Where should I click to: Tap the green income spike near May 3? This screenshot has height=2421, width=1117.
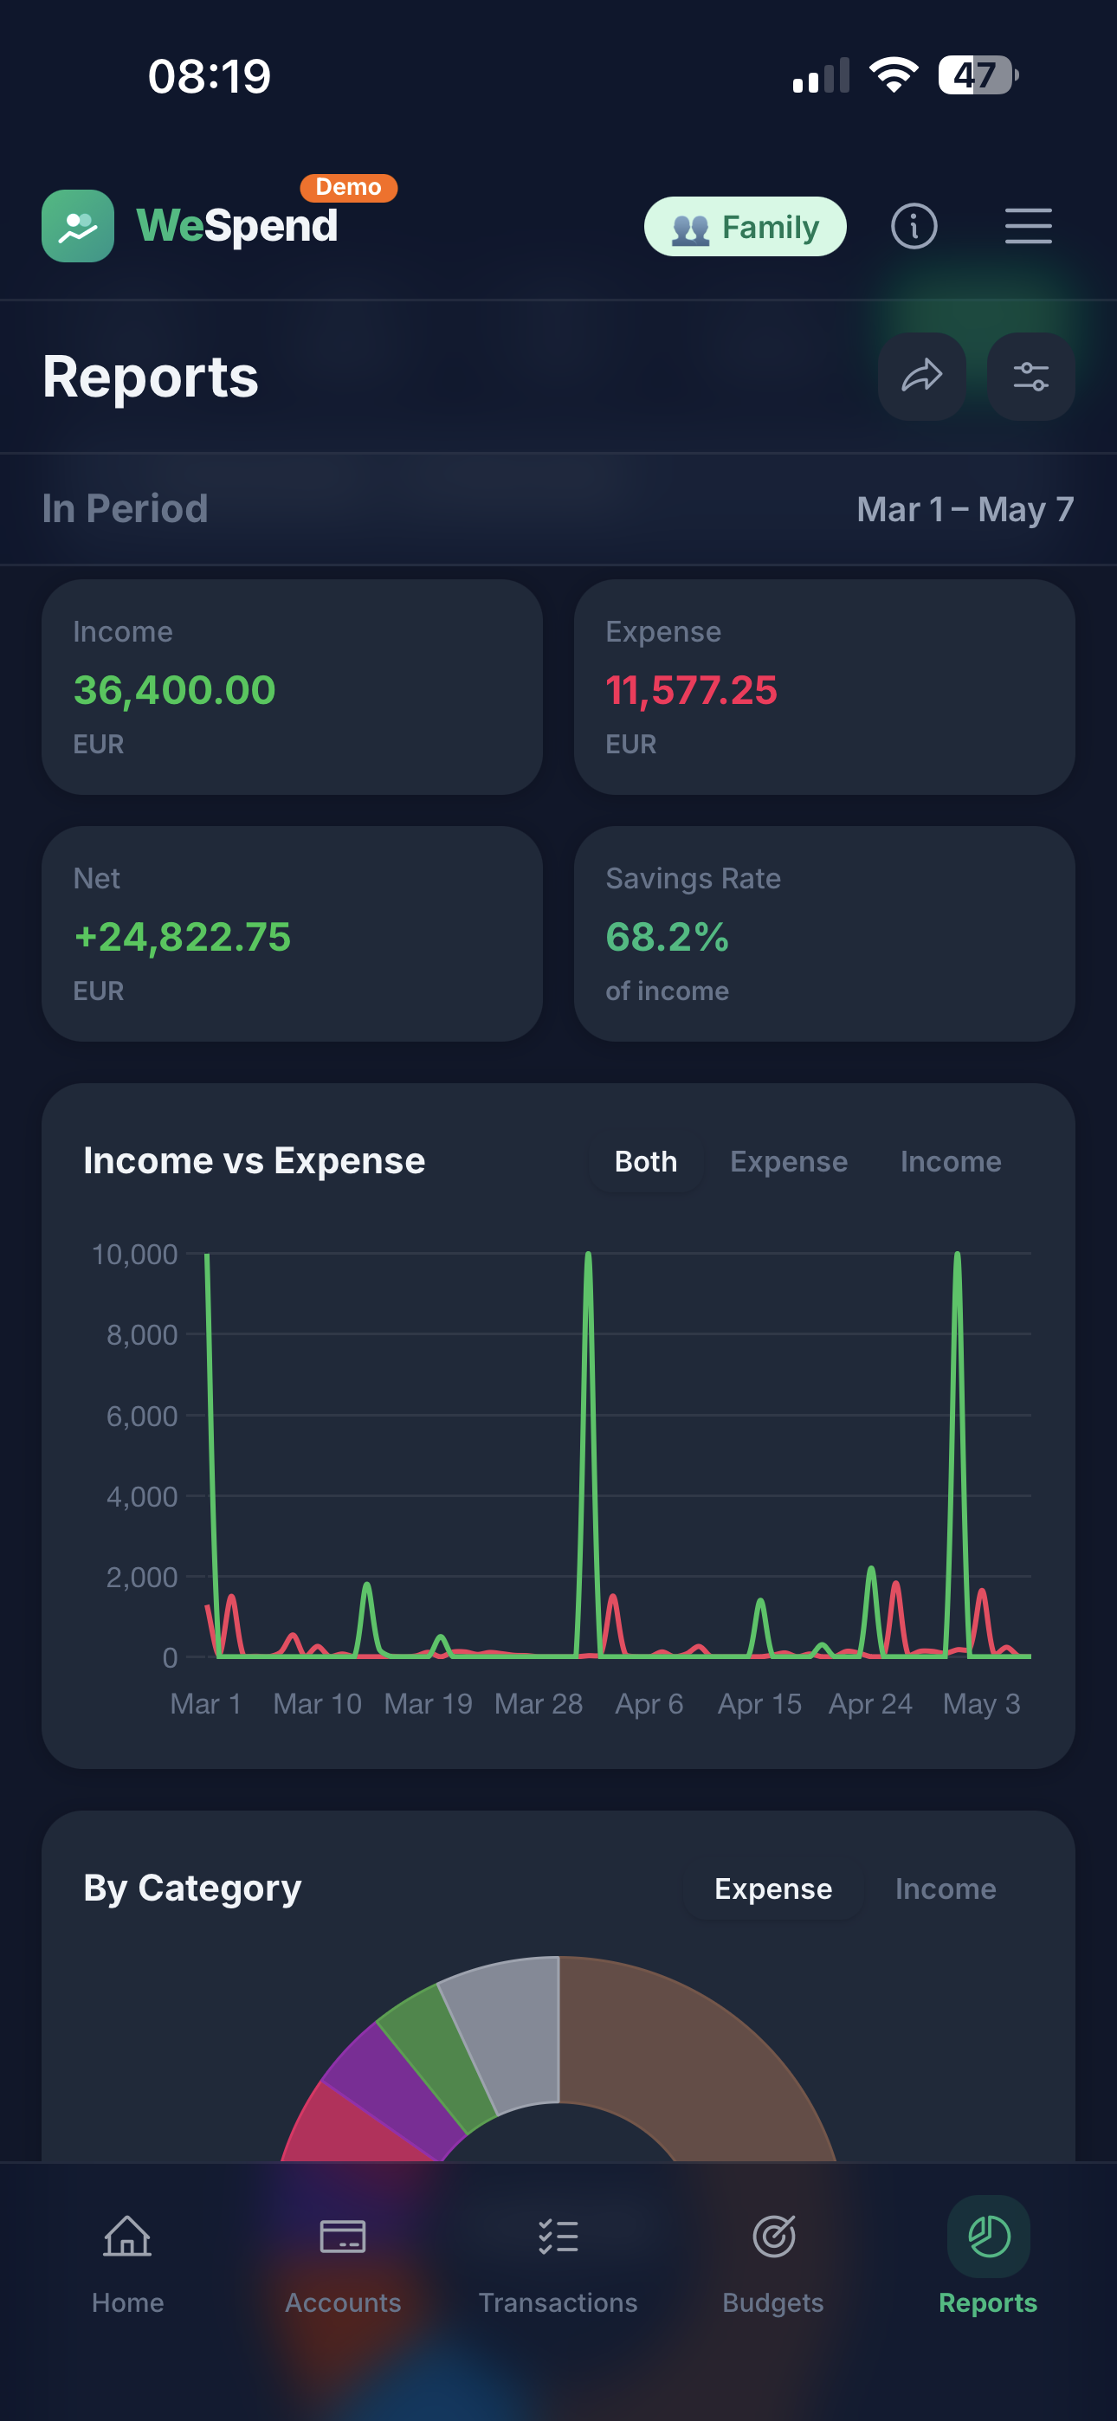pos(957,1452)
